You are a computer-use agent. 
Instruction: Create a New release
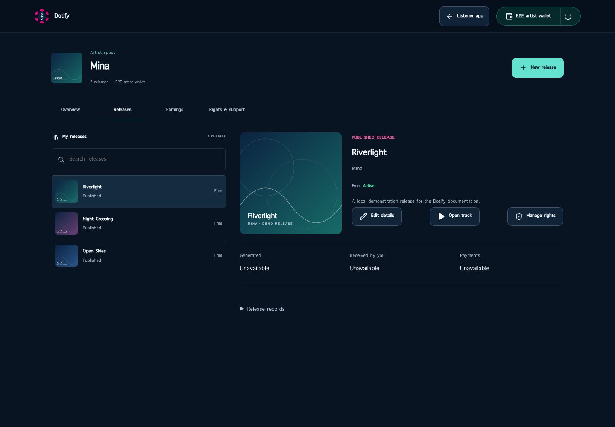[x=538, y=68]
